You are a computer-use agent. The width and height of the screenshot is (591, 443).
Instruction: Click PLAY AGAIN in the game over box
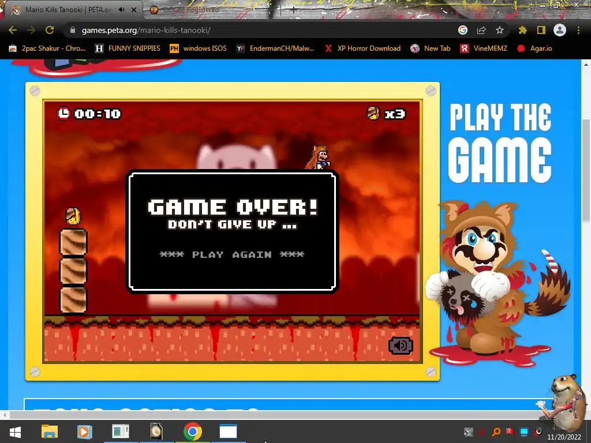click(232, 254)
